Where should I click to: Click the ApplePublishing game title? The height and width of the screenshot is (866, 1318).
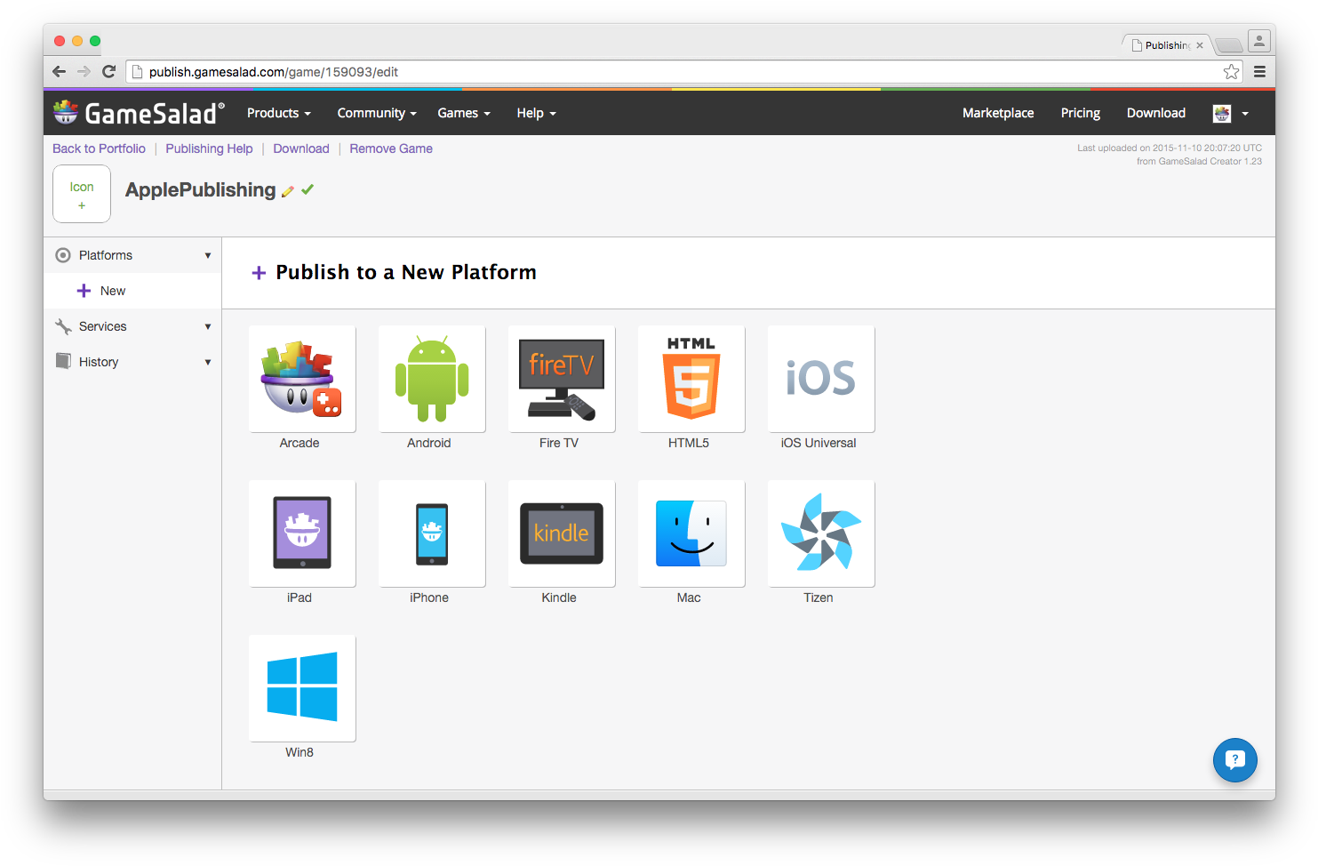(x=201, y=190)
